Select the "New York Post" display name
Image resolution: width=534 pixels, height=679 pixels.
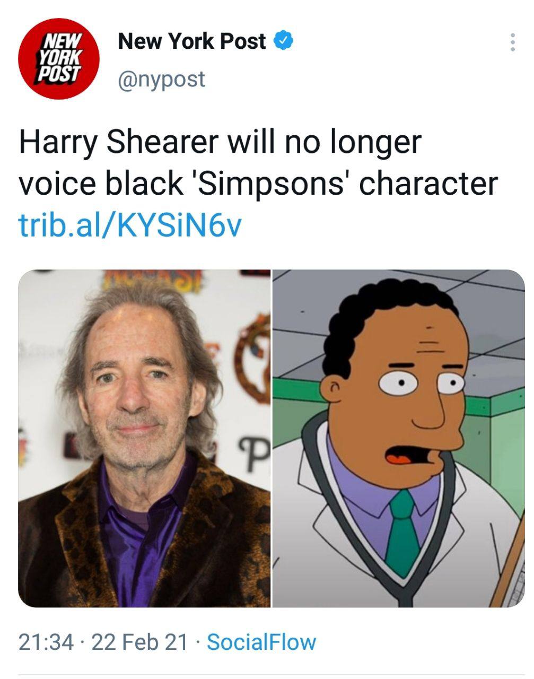click(192, 41)
